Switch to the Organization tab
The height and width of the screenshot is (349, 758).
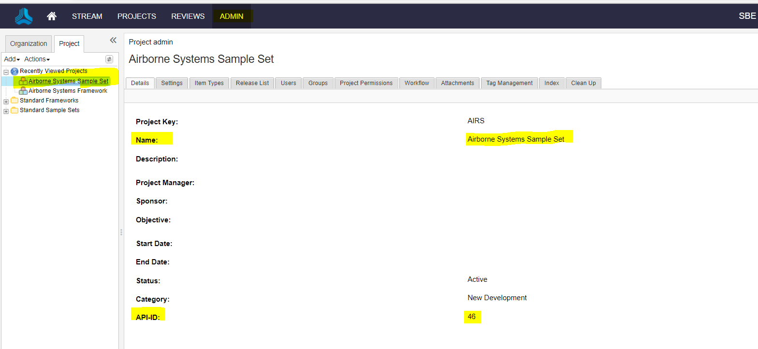pyautogui.click(x=29, y=44)
